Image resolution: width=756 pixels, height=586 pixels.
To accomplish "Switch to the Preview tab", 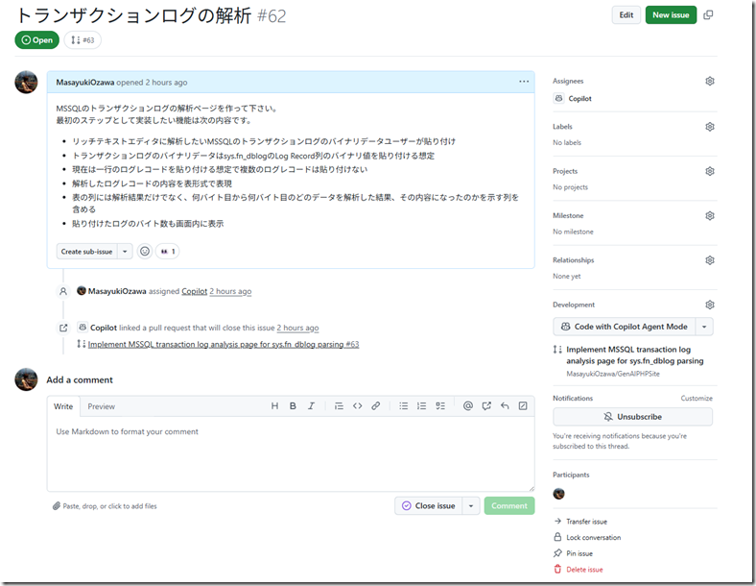I will tap(102, 406).
